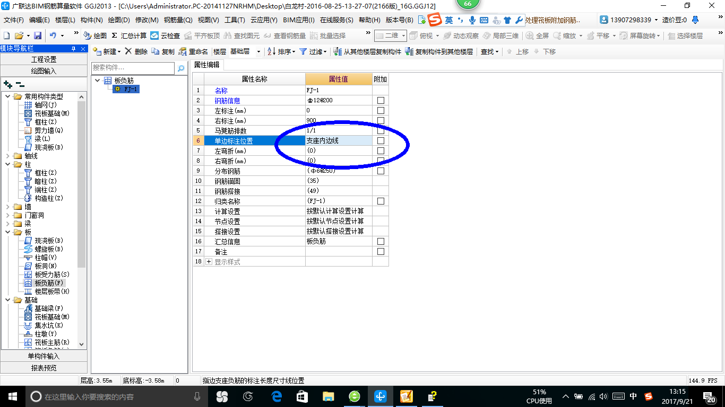Open the BIM应用(I) menu
Viewport: 725px width, 407px height.
click(x=299, y=20)
